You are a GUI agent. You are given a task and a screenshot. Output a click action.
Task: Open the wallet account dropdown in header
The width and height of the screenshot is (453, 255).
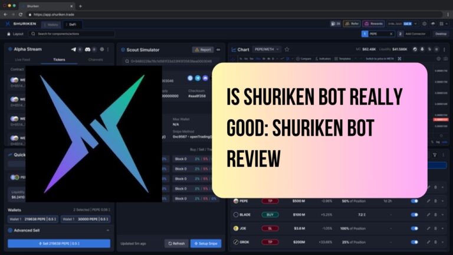coord(402,24)
